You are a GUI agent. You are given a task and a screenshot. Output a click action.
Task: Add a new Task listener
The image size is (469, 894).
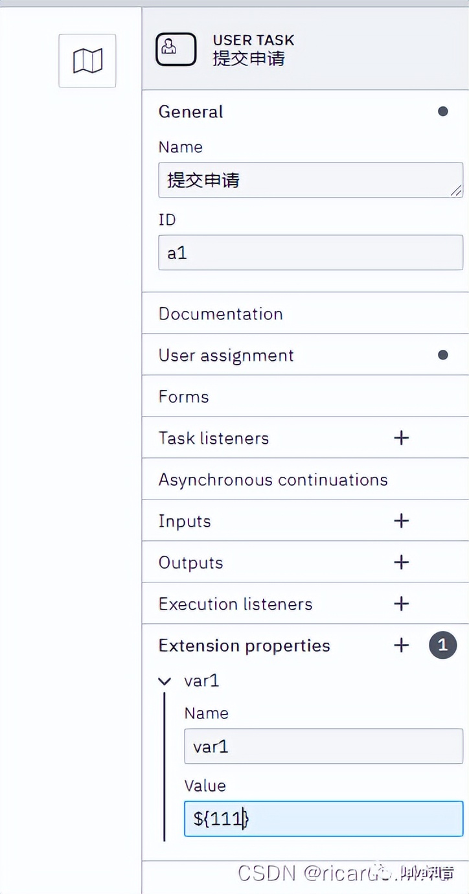[x=402, y=438]
